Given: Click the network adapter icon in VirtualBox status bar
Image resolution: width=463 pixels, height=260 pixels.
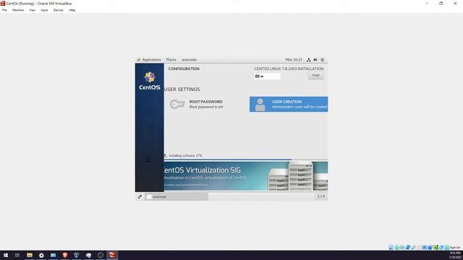Looking at the screenshot, I should [x=408, y=247].
